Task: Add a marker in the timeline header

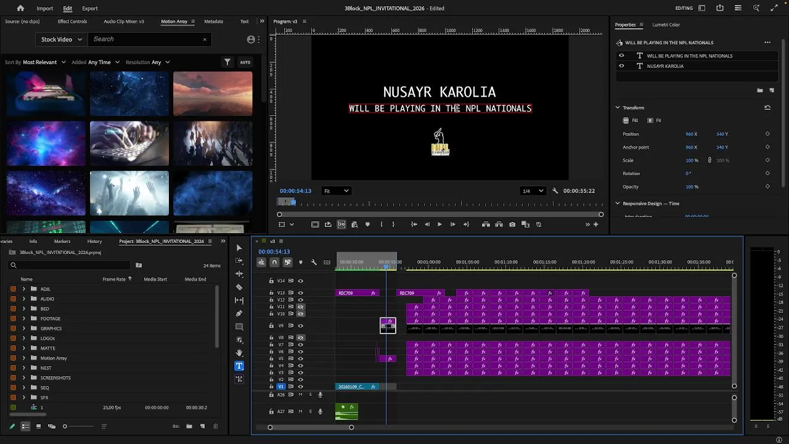Action: pyautogui.click(x=301, y=262)
